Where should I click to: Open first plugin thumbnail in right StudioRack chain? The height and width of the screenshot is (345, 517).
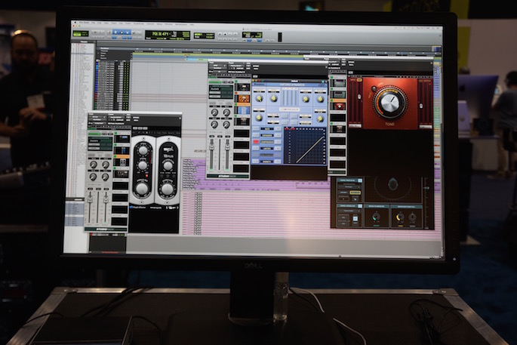(338, 83)
